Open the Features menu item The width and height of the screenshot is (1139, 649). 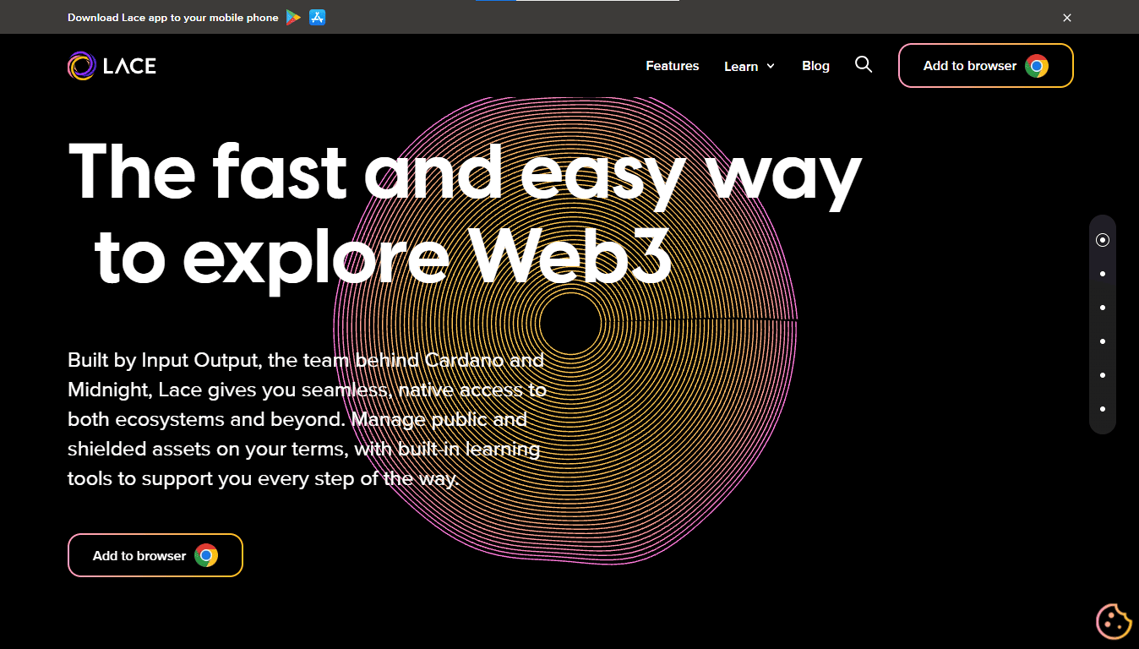673,66
